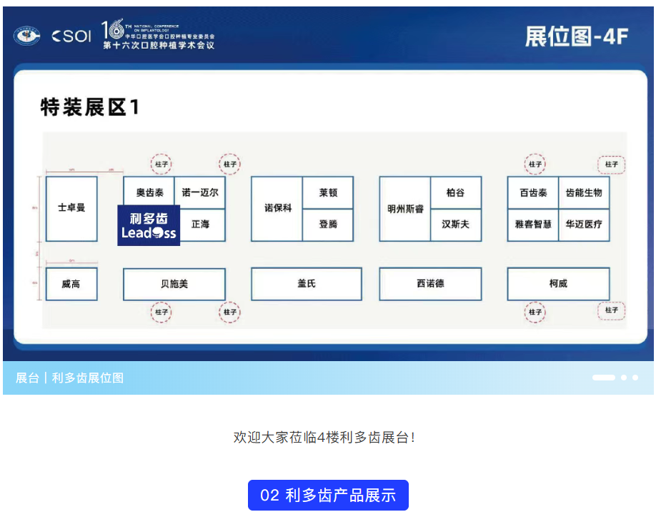Click the 展台｜利多齿展位图 caption
Image resolution: width=656 pixels, height=517 pixels.
(70, 378)
